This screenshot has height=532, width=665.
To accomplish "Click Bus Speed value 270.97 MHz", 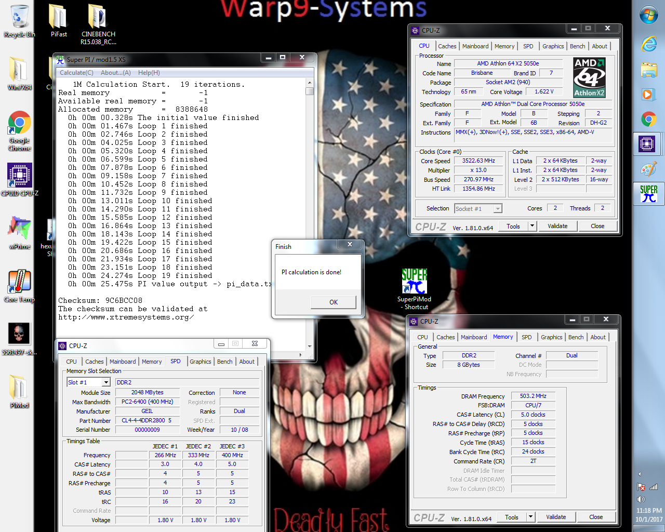I will (x=478, y=180).
